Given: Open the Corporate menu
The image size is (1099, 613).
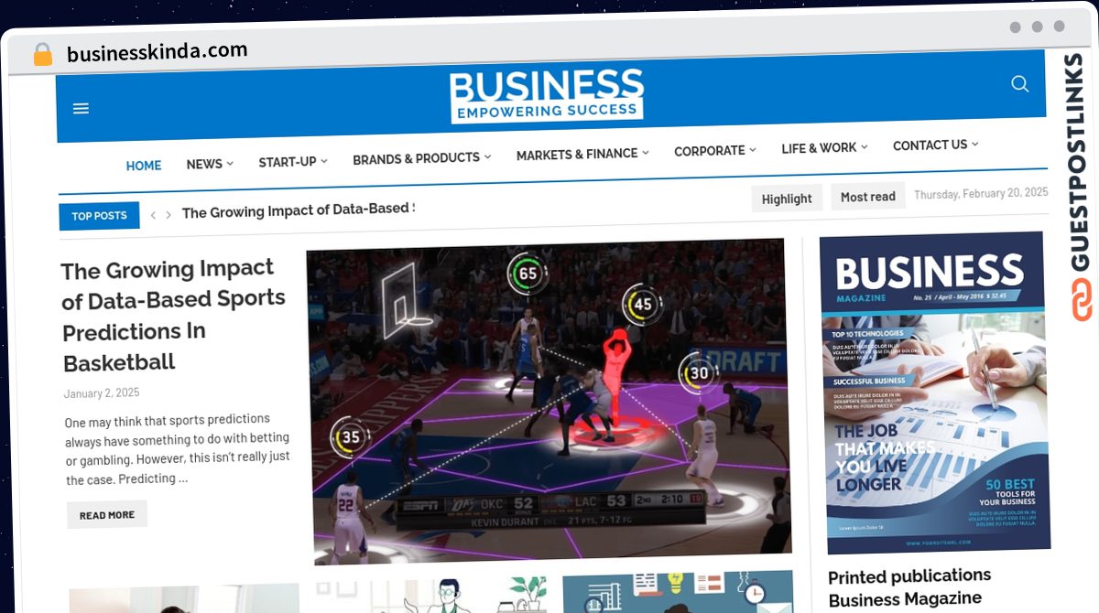Looking at the screenshot, I should (x=714, y=151).
